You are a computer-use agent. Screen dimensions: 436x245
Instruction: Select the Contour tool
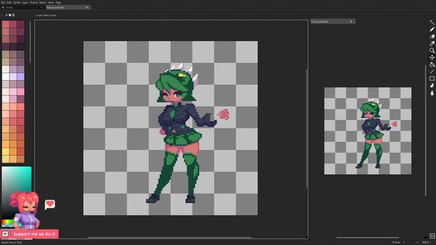pos(432,86)
